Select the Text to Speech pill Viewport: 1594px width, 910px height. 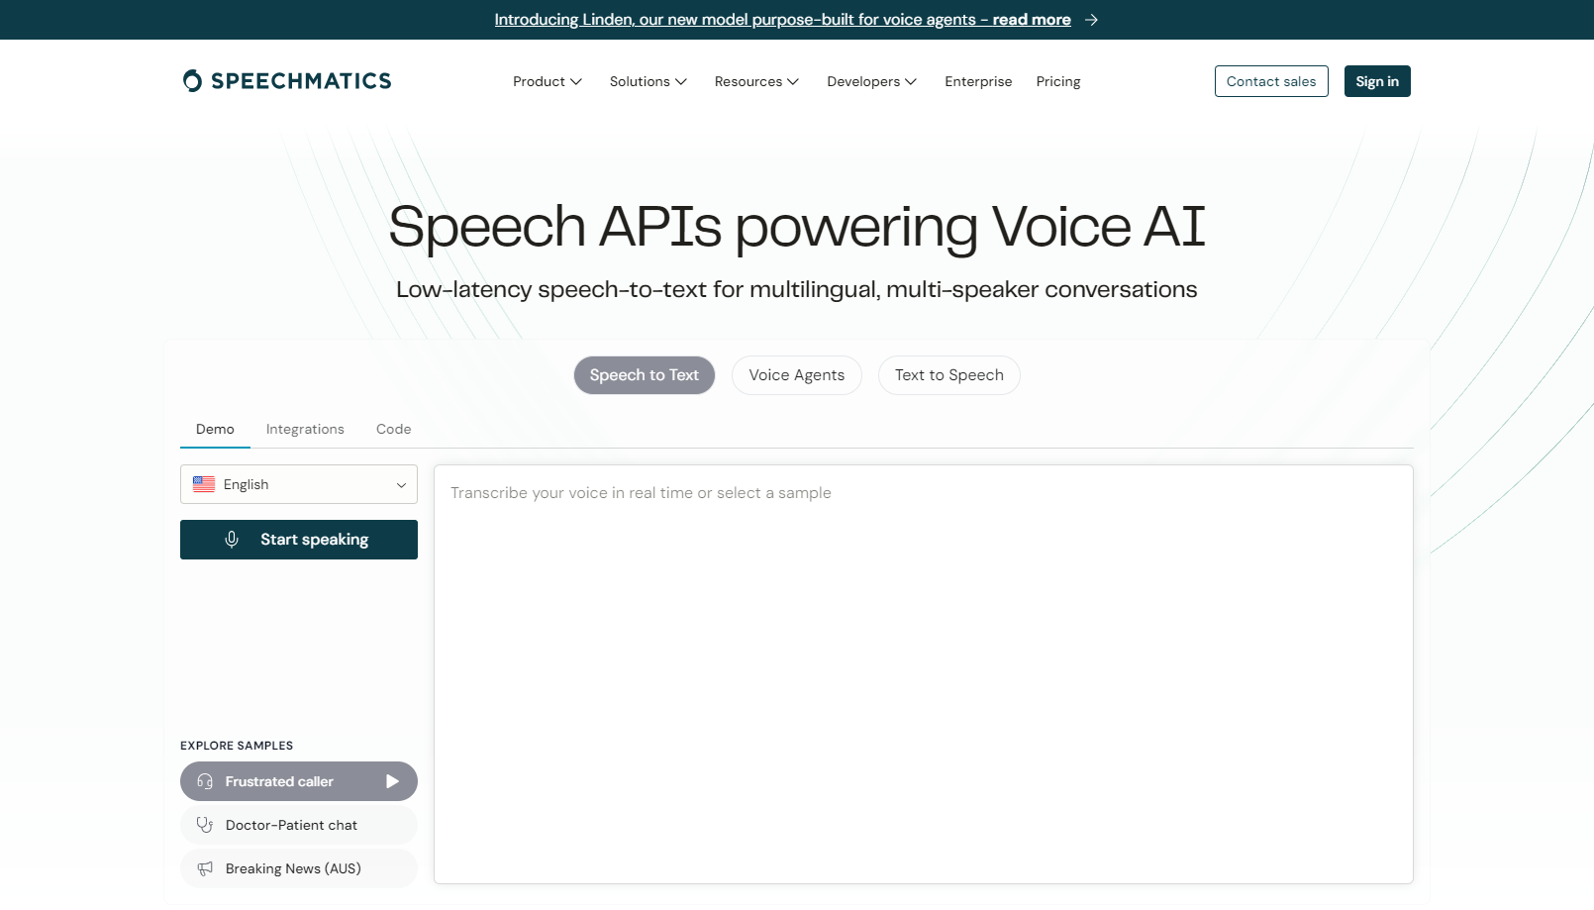949,375
